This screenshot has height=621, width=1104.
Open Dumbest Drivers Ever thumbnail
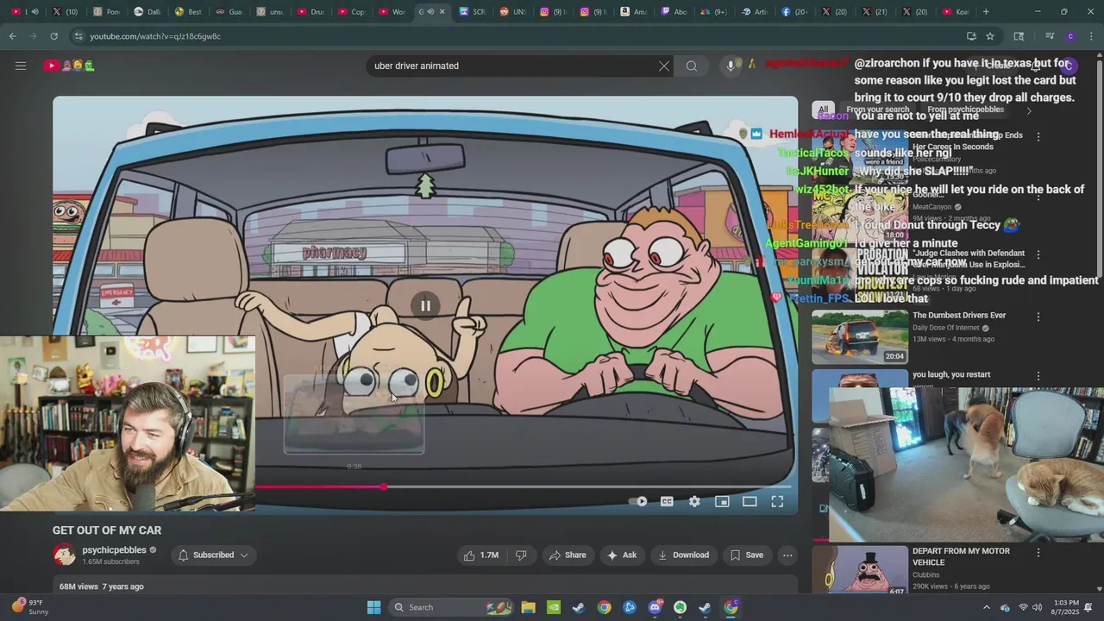[x=860, y=337]
